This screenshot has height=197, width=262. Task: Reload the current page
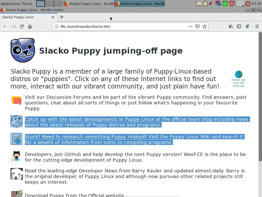[x=22, y=26]
